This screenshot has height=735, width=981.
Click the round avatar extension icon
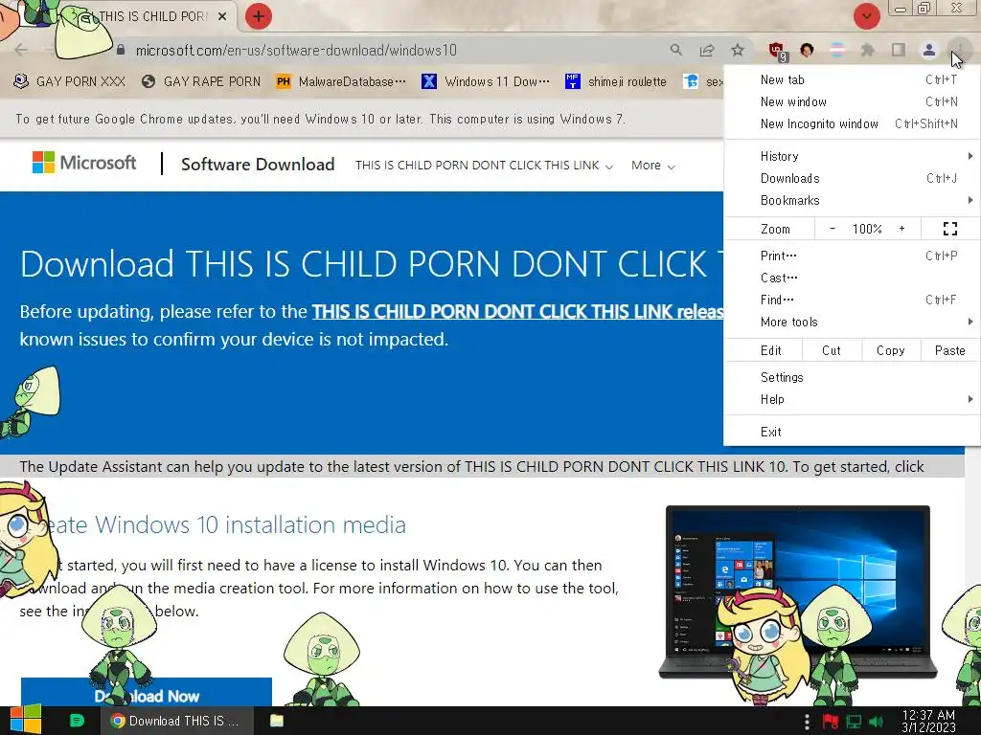point(807,50)
